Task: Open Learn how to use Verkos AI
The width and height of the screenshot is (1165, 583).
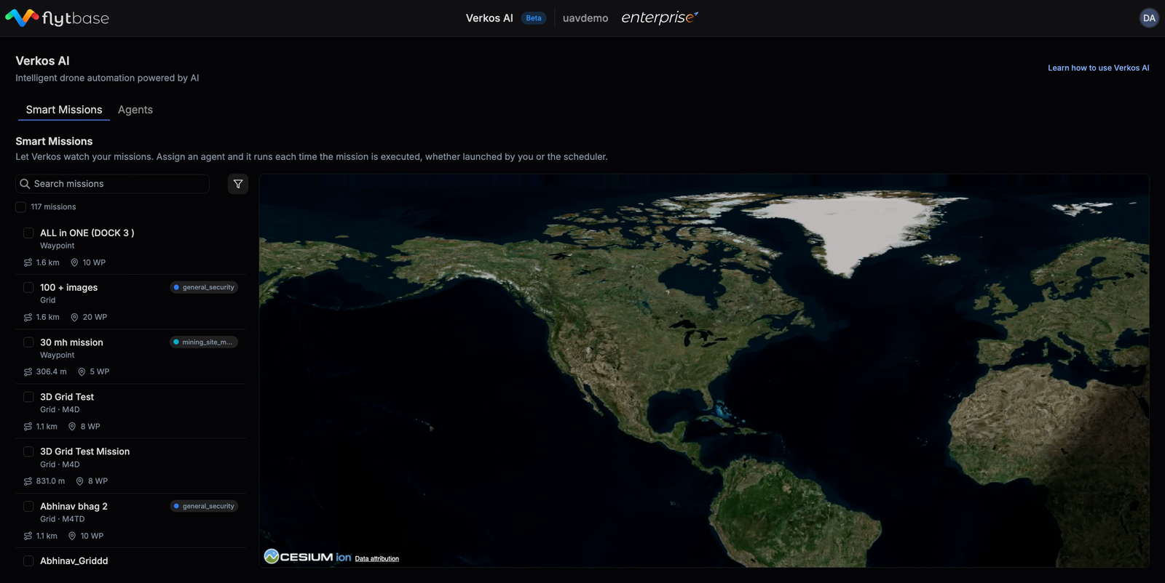Action: click(x=1098, y=68)
